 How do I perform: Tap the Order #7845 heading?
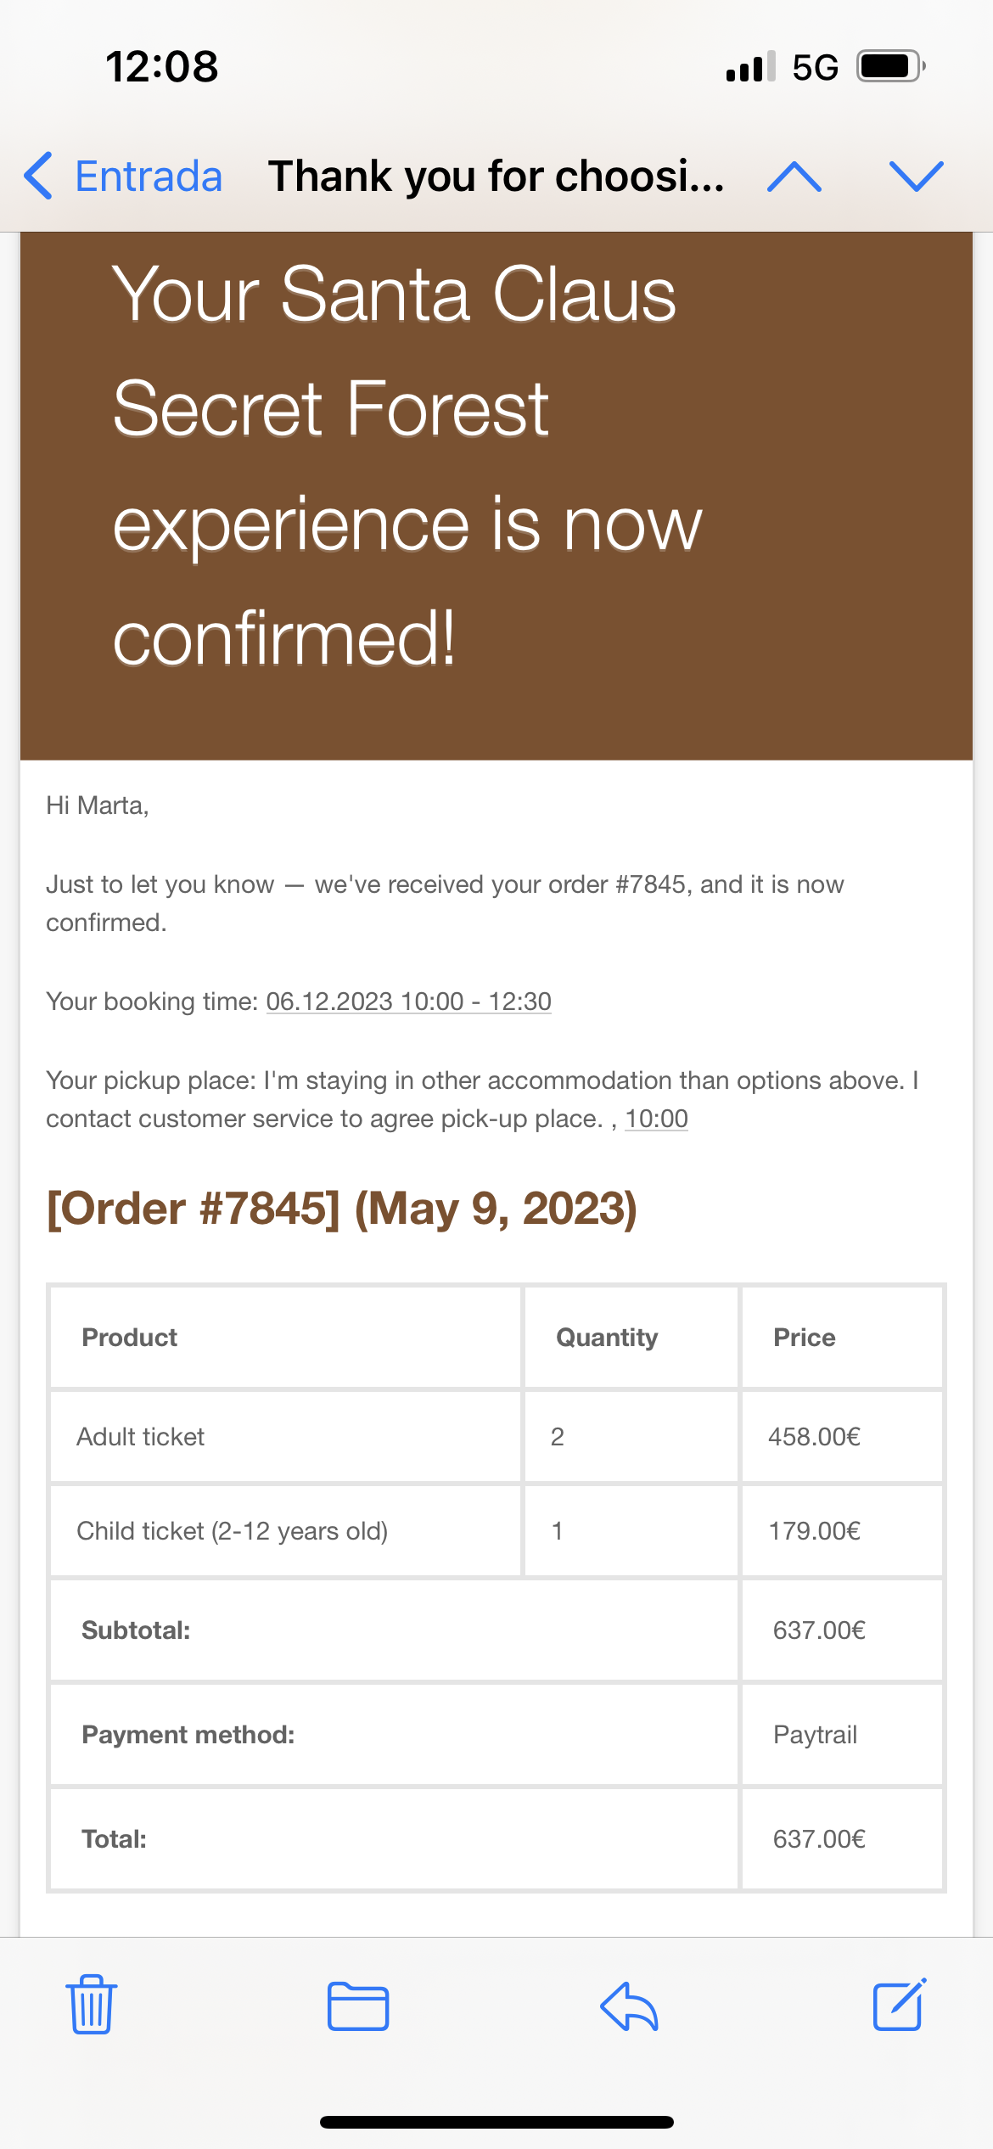pos(341,1209)
